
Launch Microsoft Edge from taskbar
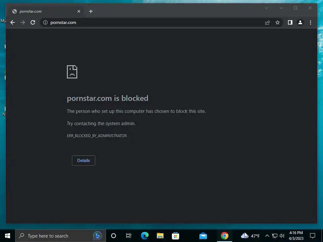144,236
